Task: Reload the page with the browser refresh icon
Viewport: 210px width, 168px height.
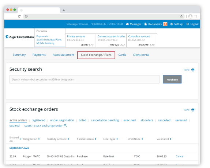Action: 19,16
